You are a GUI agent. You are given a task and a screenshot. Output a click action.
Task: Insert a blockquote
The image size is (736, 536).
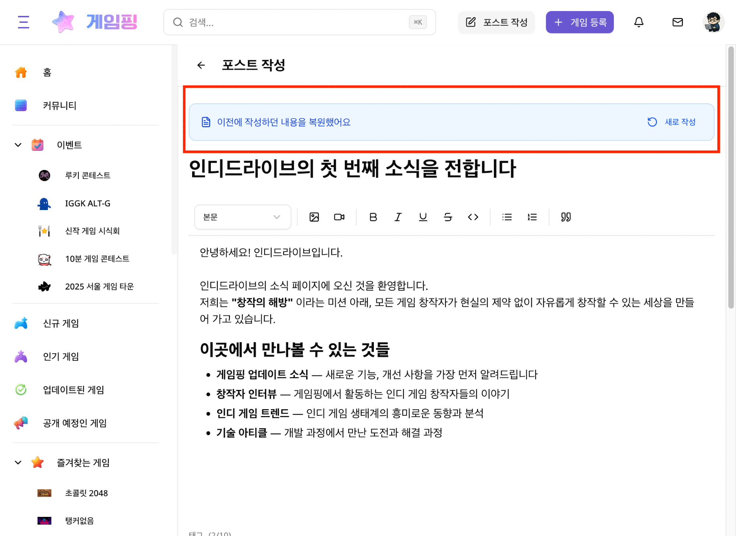[x=566, y=217]
